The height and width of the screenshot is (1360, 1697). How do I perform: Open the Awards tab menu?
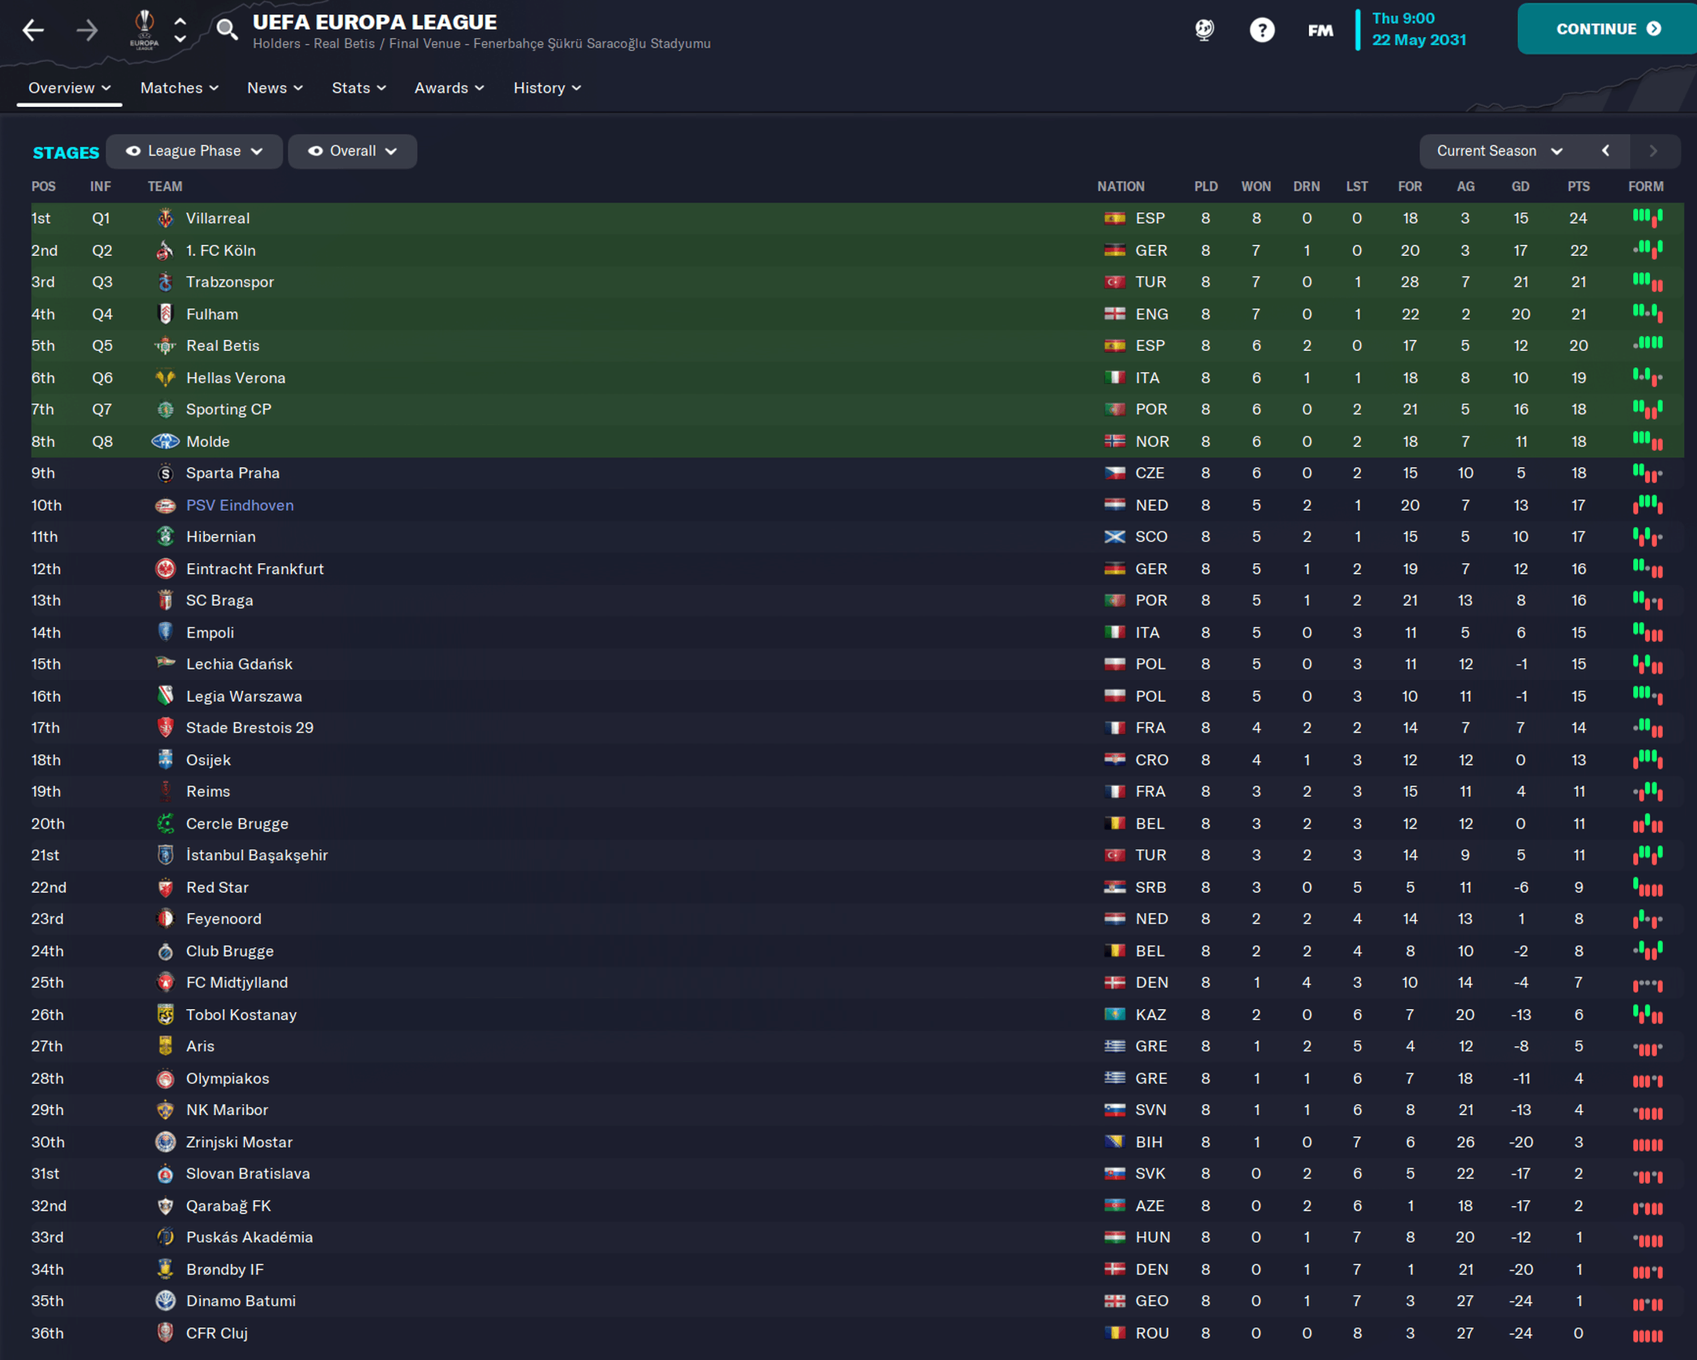(449, 88)
